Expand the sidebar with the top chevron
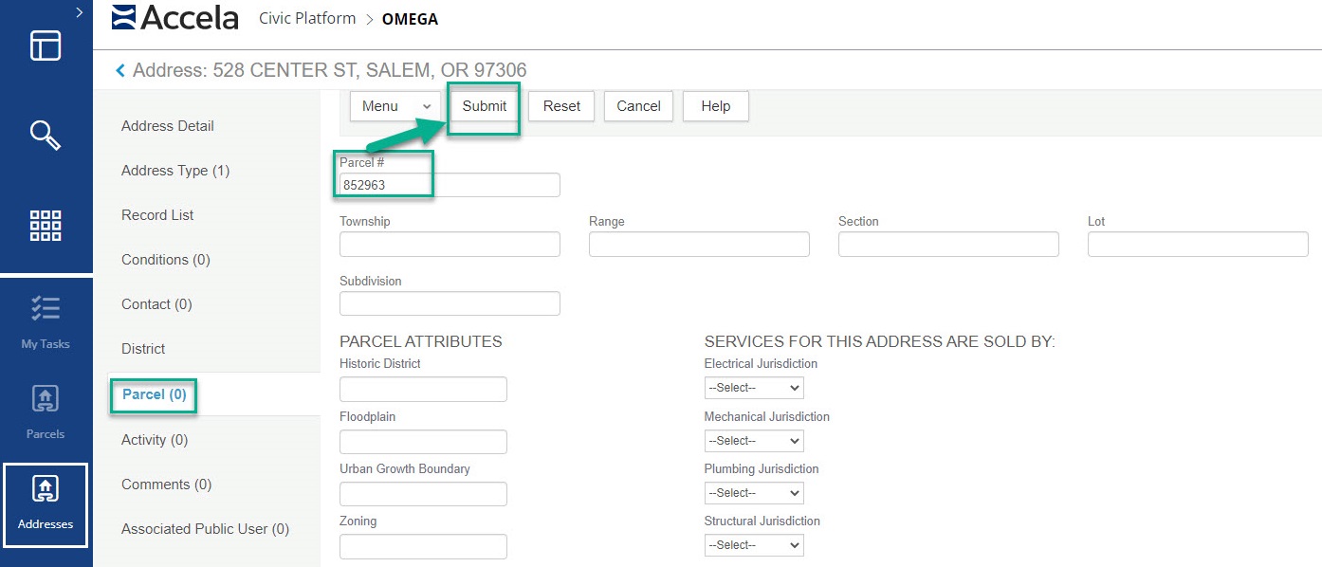This screenshot has width=1322, height=567. 80,12
